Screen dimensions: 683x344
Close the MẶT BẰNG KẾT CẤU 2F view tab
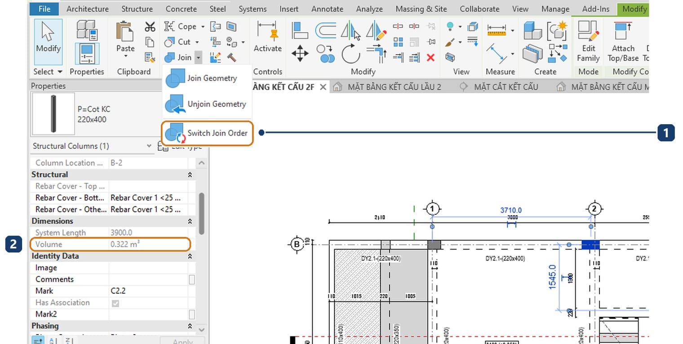pos(323,87)
